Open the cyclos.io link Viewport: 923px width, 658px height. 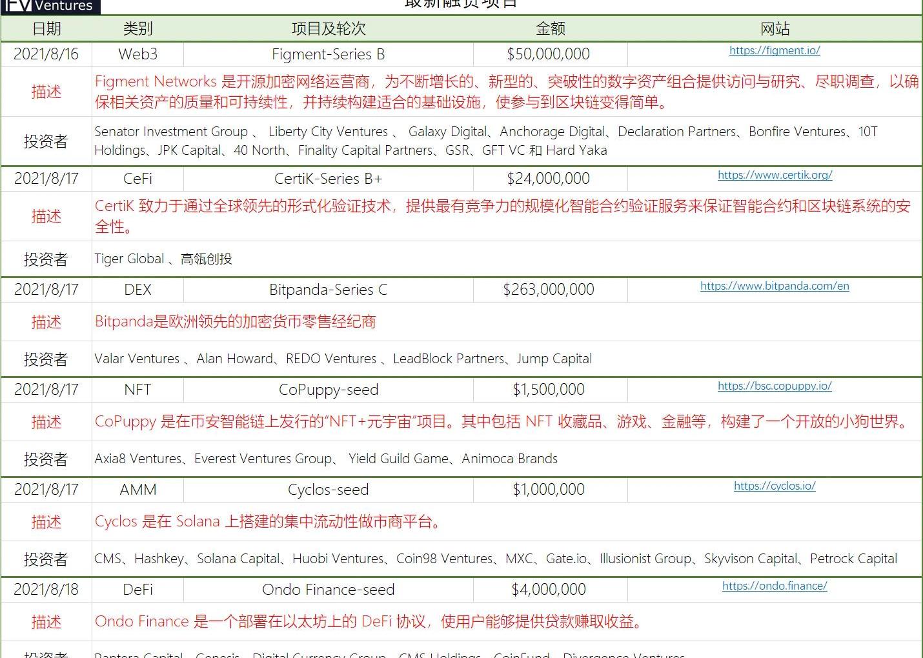(x=775, y=486)
